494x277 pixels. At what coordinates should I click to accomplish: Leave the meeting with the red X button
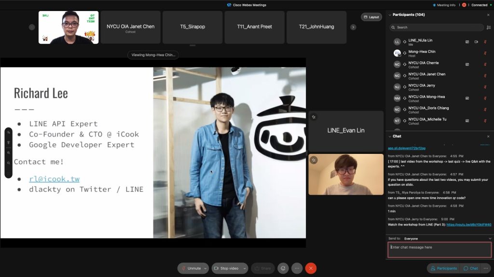[x=311, y=268]
